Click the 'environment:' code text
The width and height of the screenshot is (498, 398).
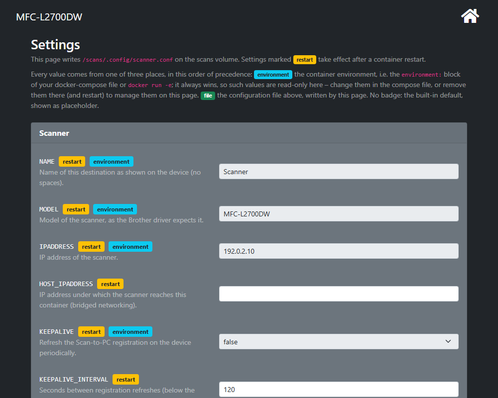tap(421, 75)
